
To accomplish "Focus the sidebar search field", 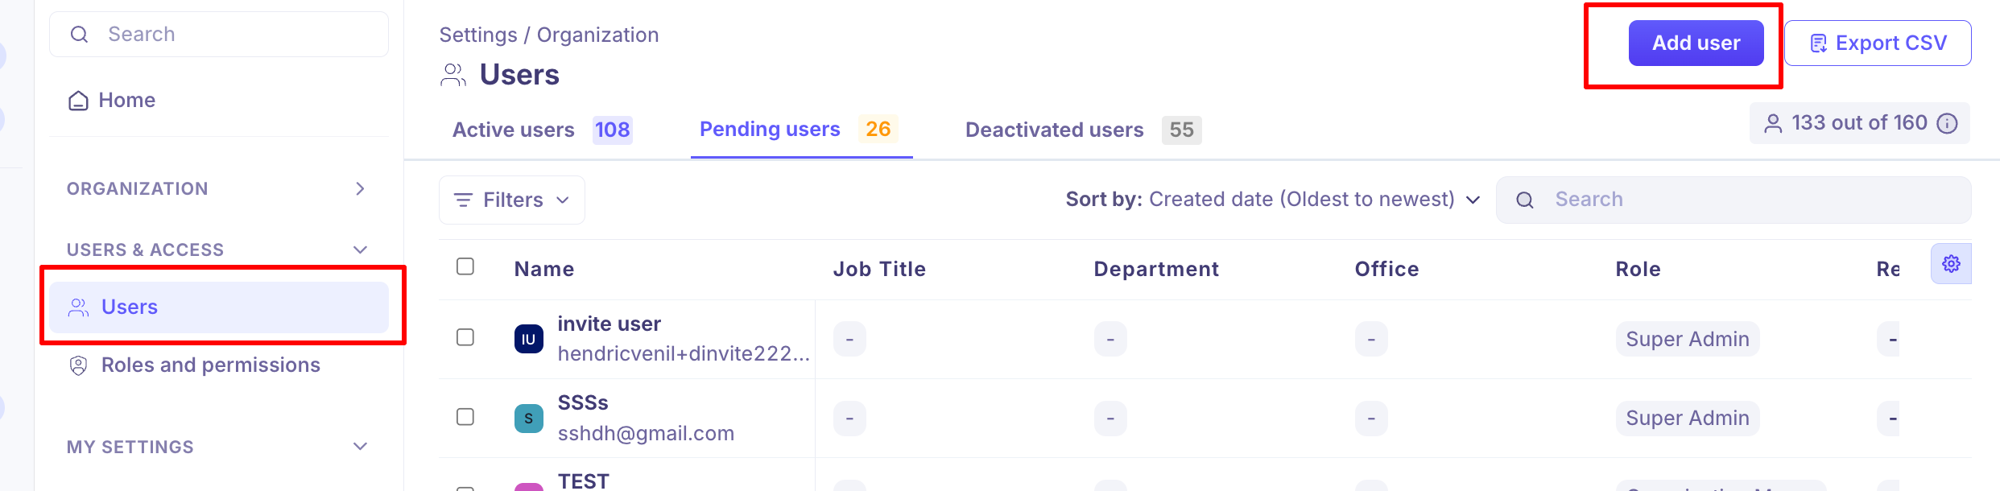I will (219, 35).
